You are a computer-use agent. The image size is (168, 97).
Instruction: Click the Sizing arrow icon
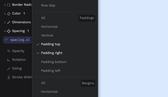9,68
